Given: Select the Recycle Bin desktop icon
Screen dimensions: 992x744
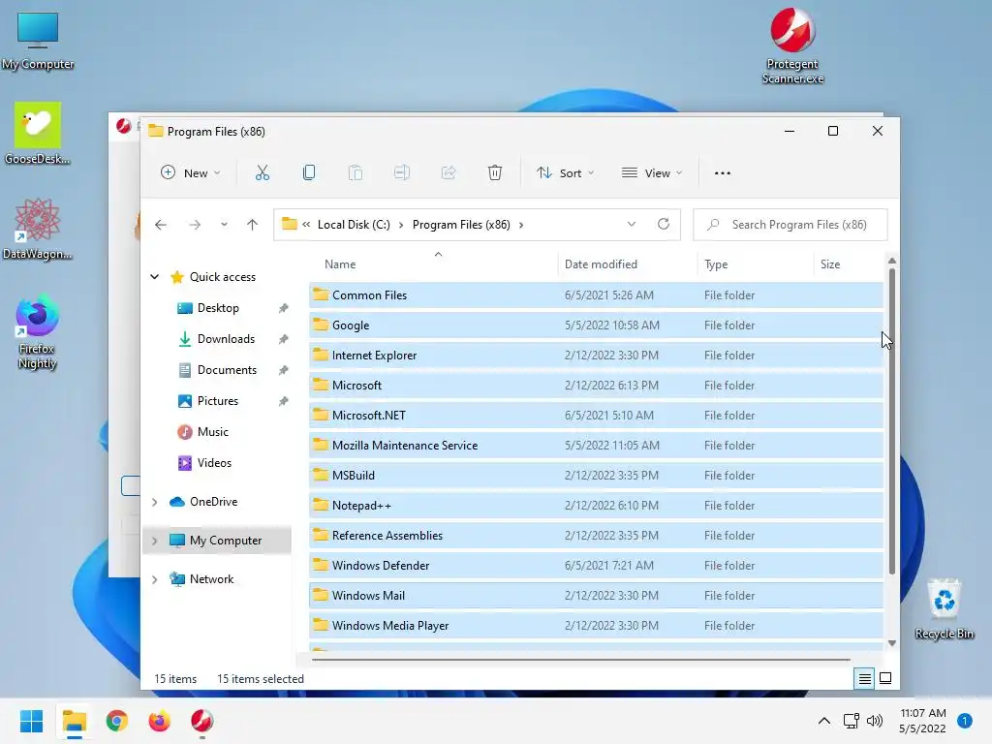Looking at the screenshot, I should tap(944, 610).
